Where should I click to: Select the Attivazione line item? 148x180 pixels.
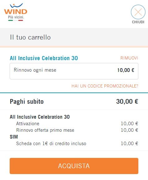click(x=28, y=124)
